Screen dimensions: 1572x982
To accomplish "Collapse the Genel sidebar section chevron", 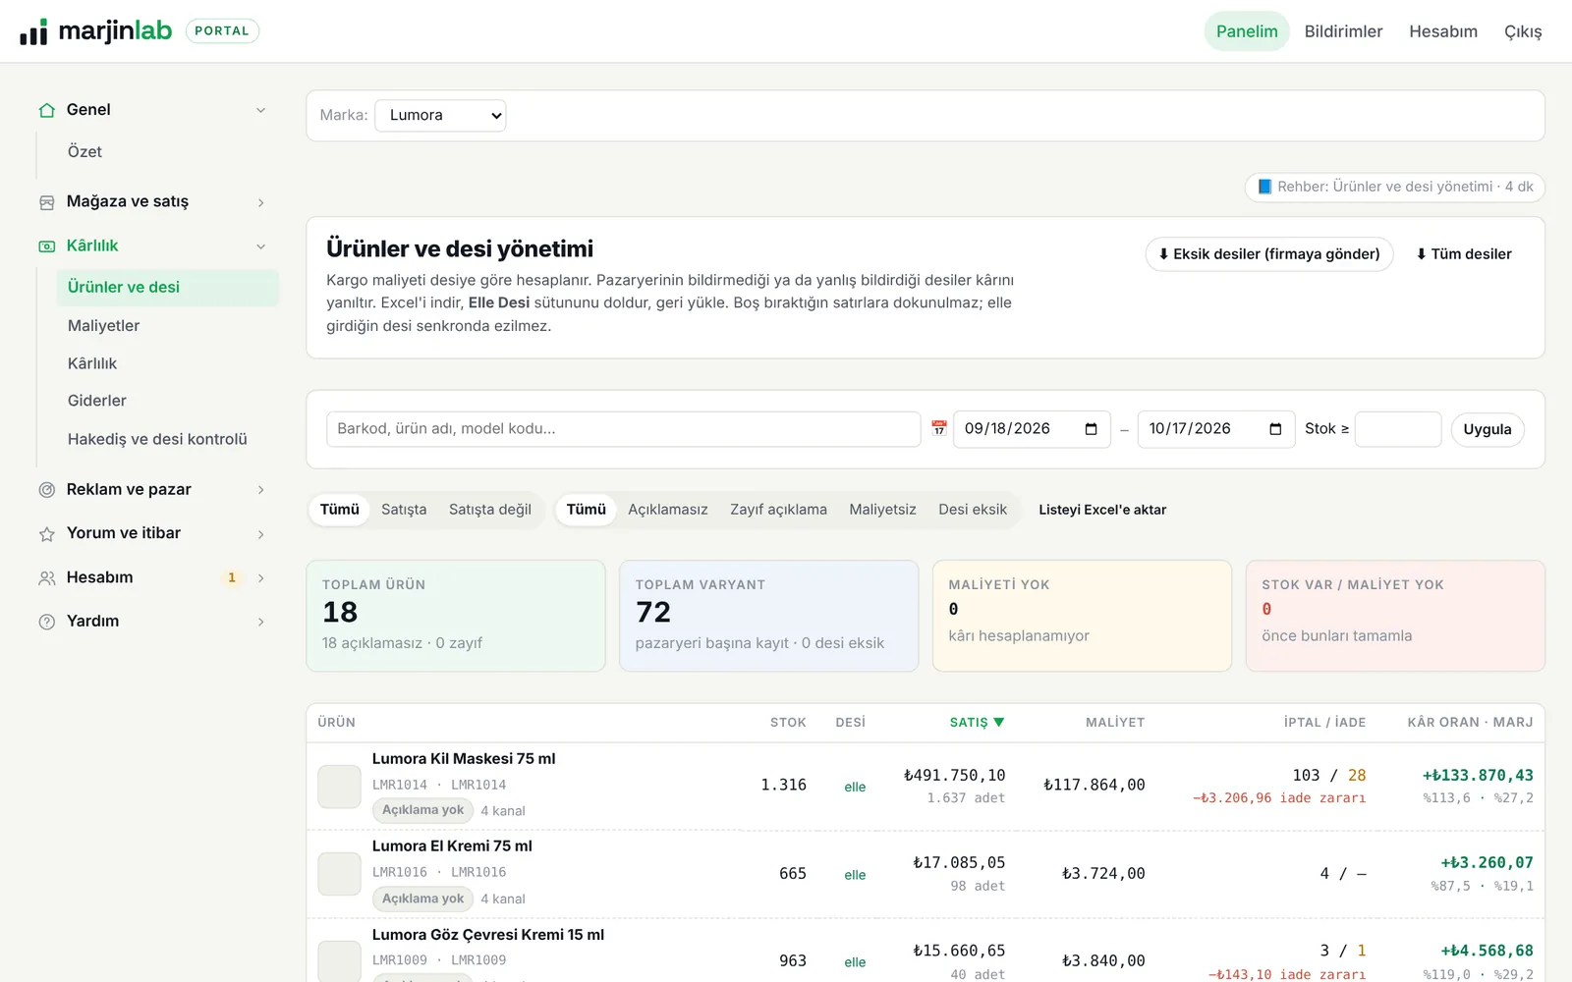I will coord(260,110).
